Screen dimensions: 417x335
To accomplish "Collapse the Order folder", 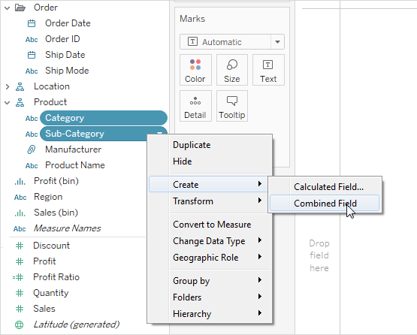I will (8, 8).
